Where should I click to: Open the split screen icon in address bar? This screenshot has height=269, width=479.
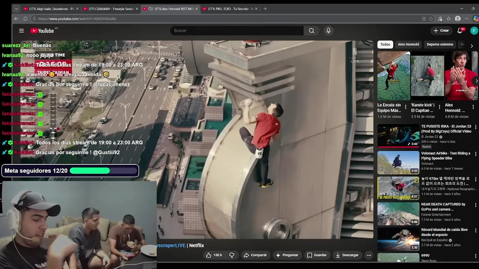click(x=424, y=19)
